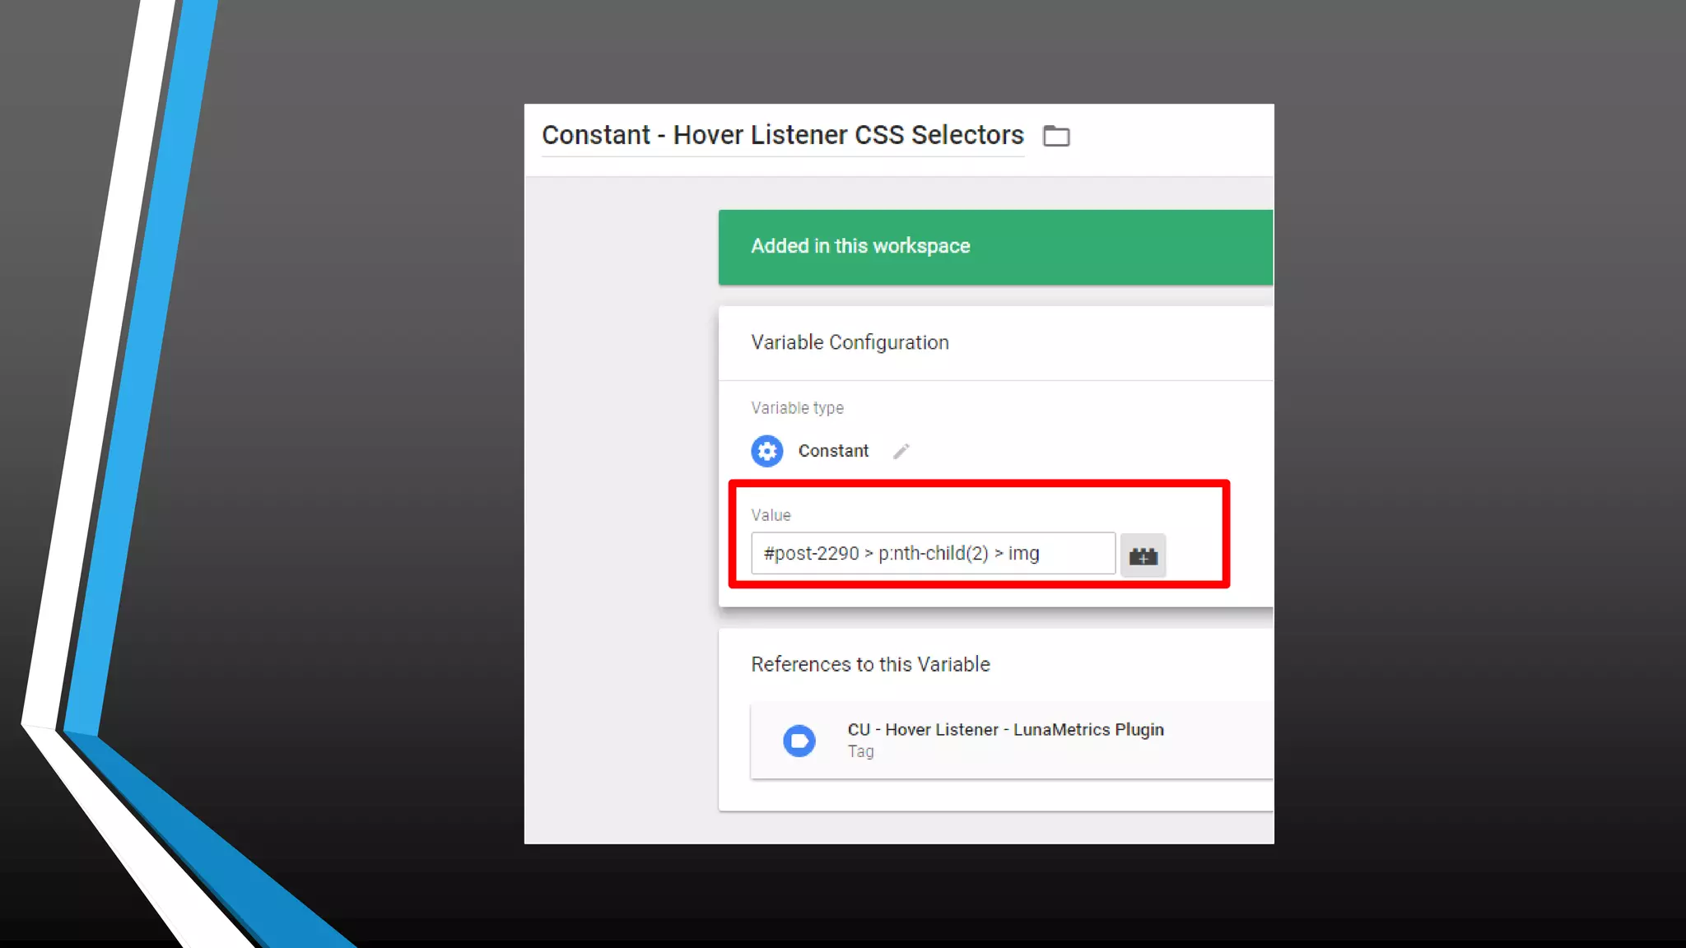This screenshot has height=948, width=1686.
Task: Click the insert variable brick icon
Action: [x=1143, y=555]
